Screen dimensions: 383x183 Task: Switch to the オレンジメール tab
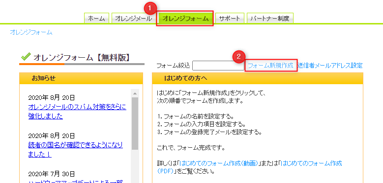pos(133,18)
